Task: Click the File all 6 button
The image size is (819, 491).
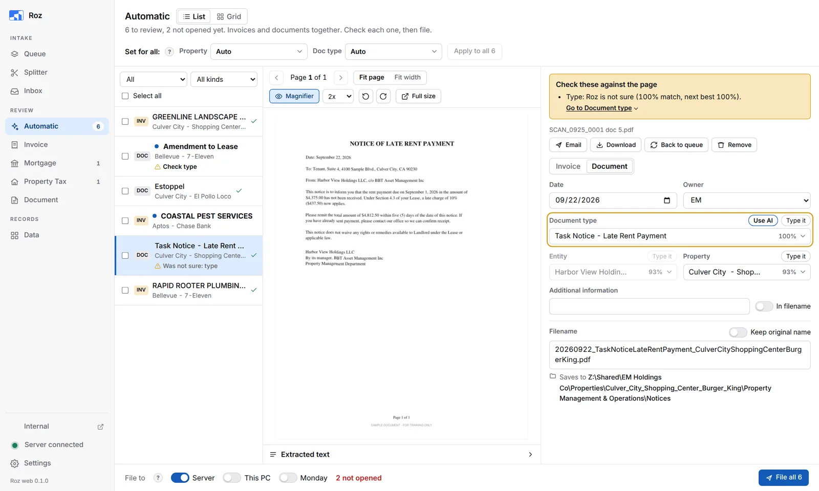Action: click(784, 478)
